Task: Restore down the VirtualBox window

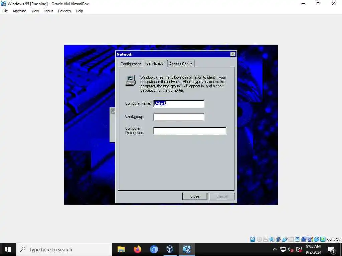Action: click(x=318, y=3)
